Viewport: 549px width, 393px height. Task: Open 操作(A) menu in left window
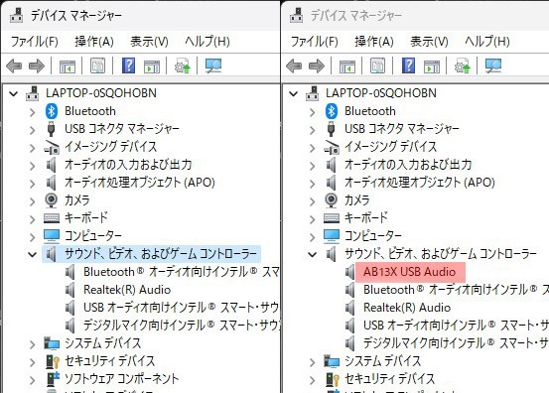[x=94, y=42]
